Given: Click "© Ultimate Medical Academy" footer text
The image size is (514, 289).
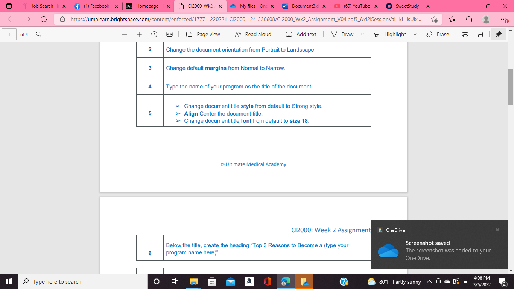Looking at the screenshot, I should (x=253, y=164).
